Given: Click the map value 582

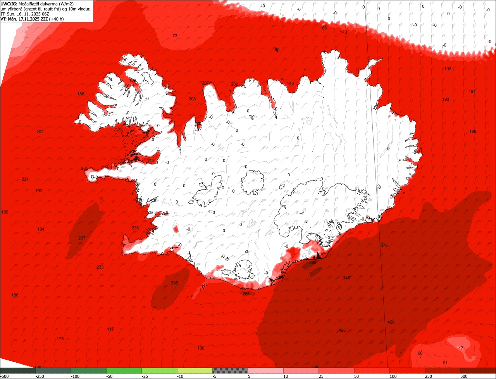Looking at the screenshot, I should 313,262.
